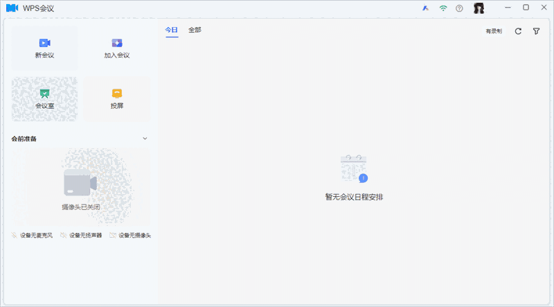
Task: Minimize the WPS会议 window
Action: [x=508, y=8]
